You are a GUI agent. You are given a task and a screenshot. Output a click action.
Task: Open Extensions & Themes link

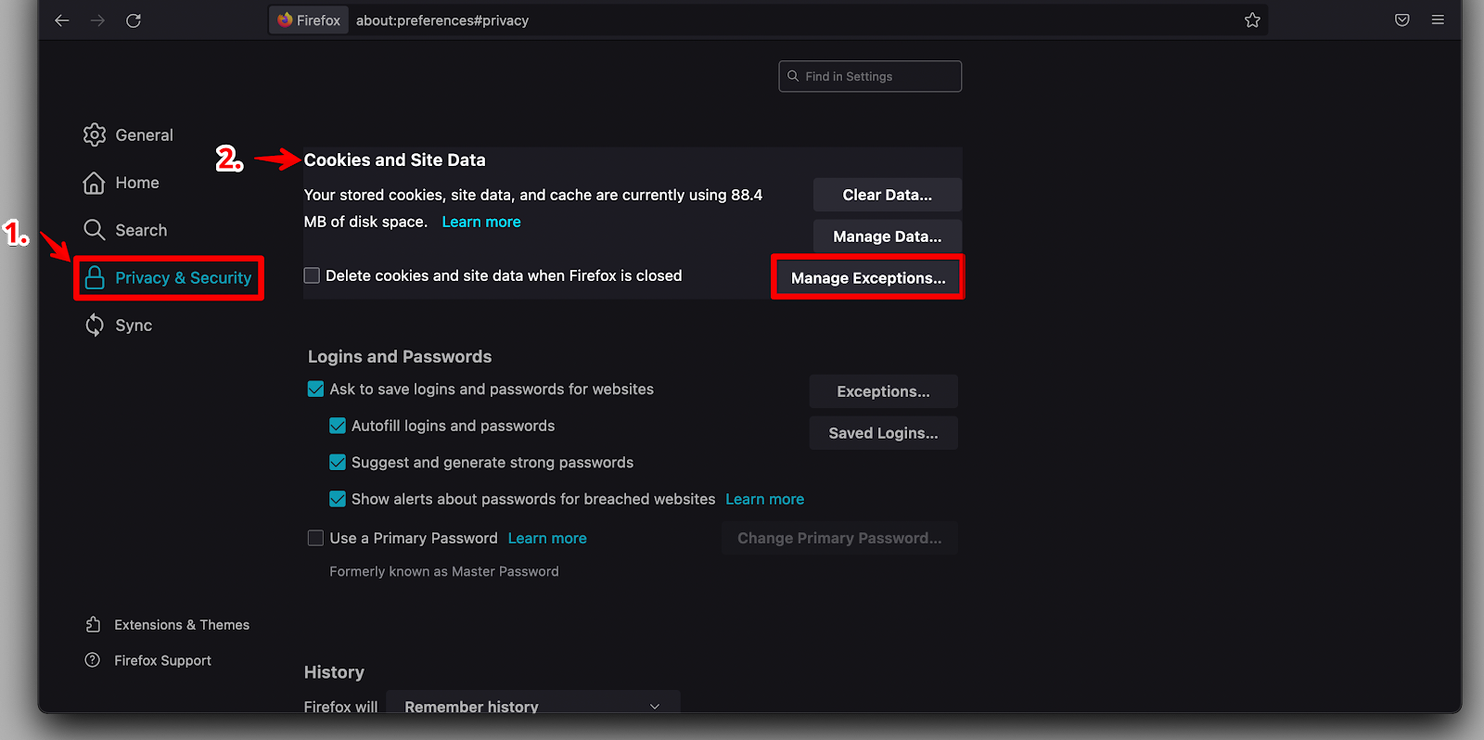point(182,625)
